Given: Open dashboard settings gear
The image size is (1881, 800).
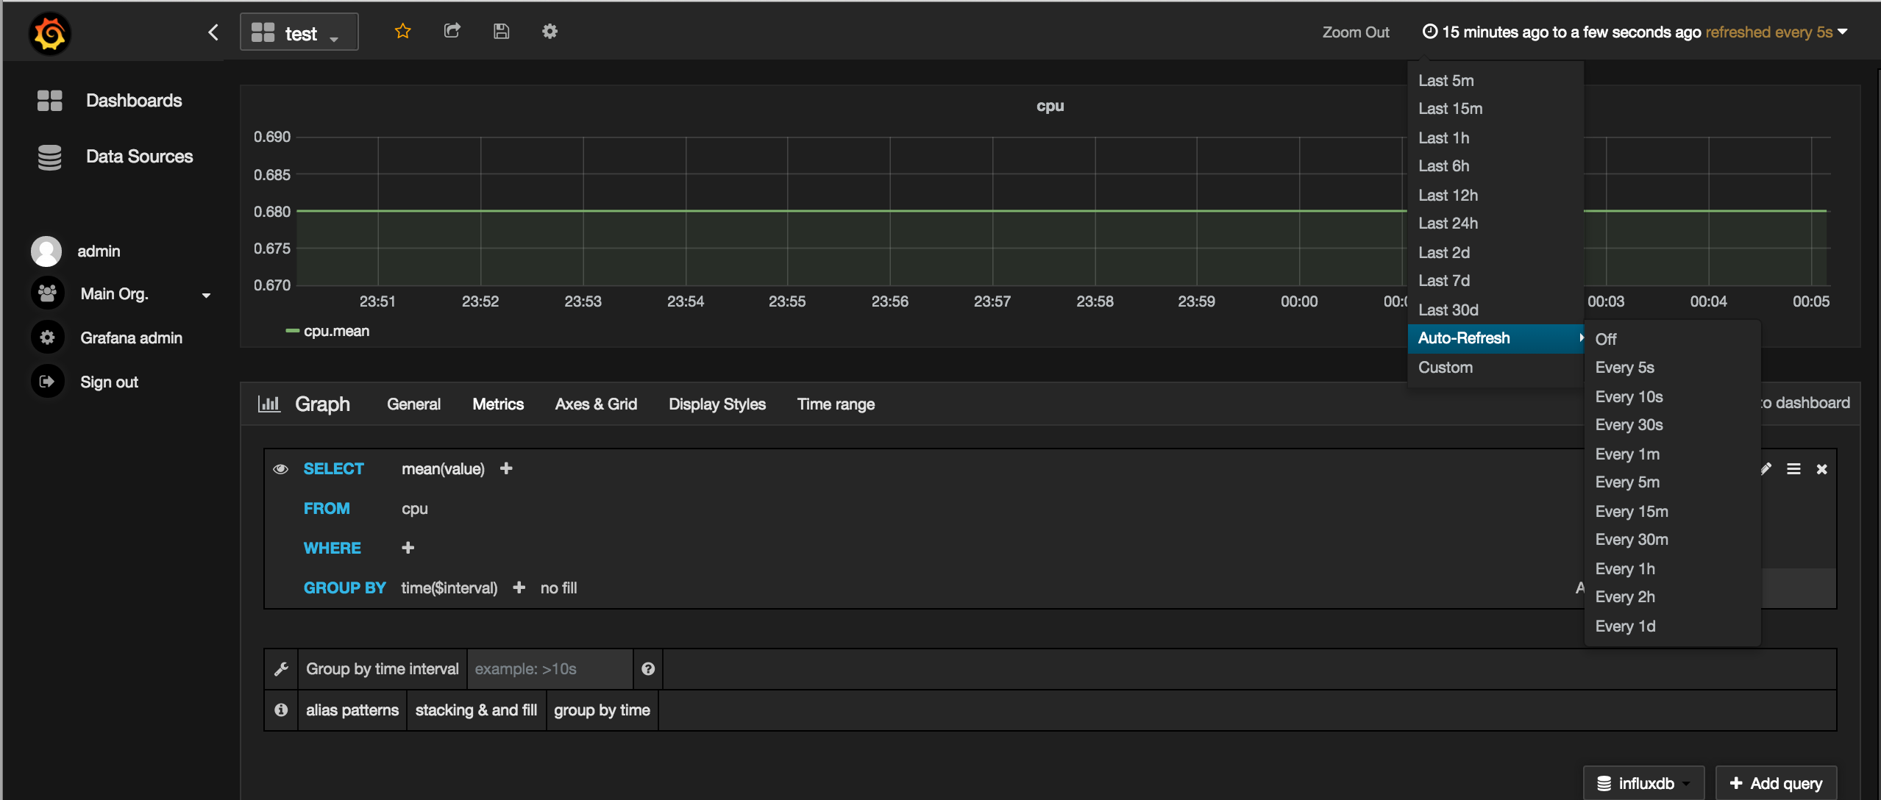Looking at the screenshot, I should tap(550, 31).
